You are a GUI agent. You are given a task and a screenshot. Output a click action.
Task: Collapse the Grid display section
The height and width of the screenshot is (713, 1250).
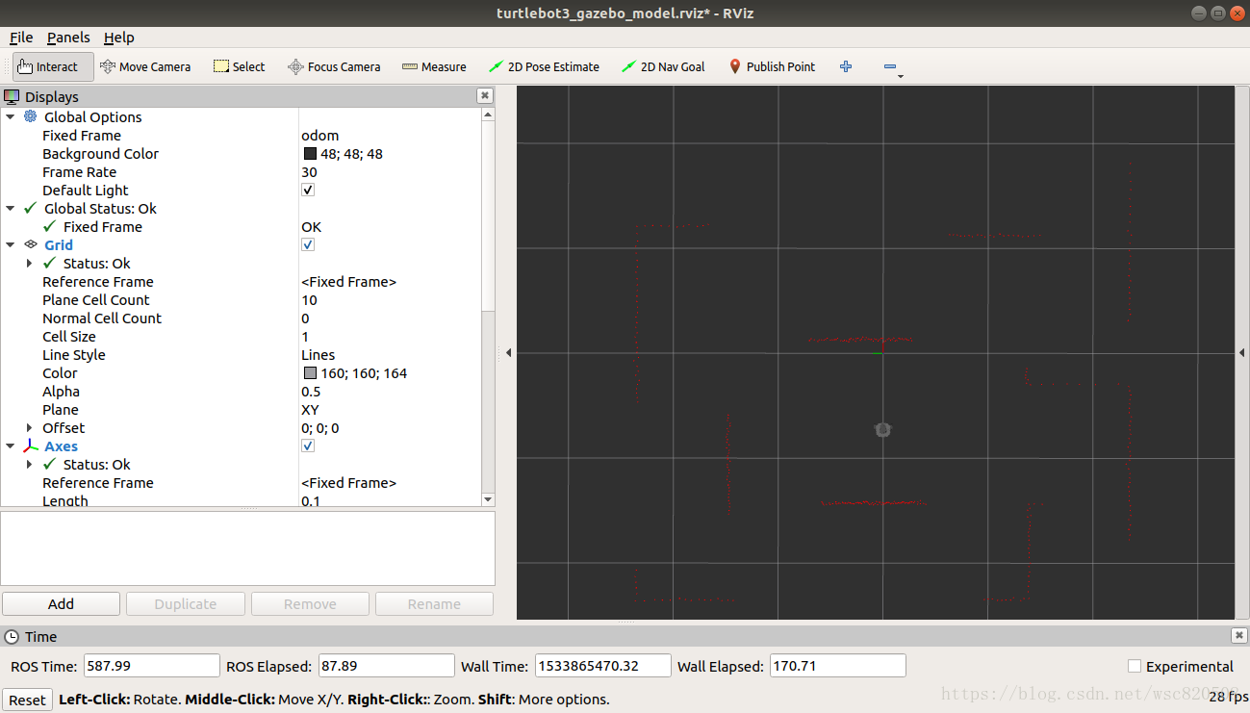click(11, 244)
